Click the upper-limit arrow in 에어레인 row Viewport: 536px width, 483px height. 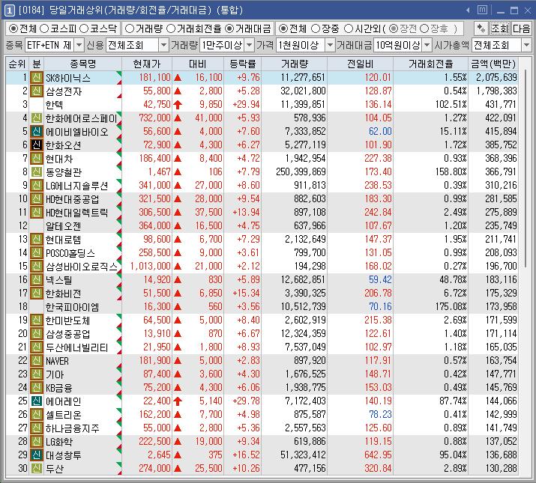tap(178, 401)
